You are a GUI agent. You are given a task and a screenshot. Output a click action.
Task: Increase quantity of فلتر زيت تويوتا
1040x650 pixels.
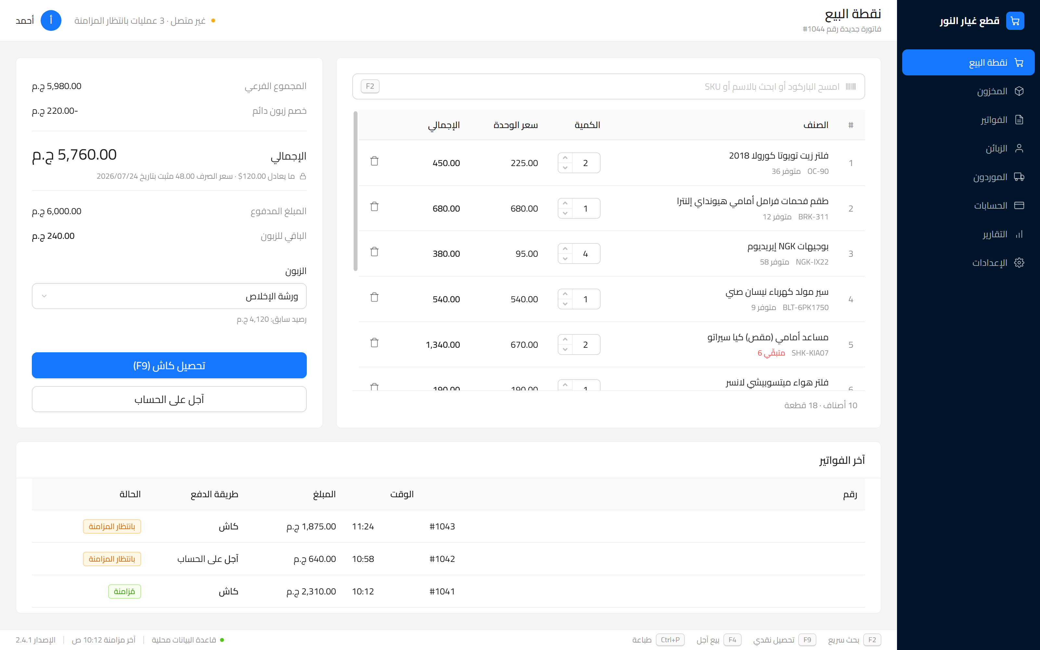point(565,158)
